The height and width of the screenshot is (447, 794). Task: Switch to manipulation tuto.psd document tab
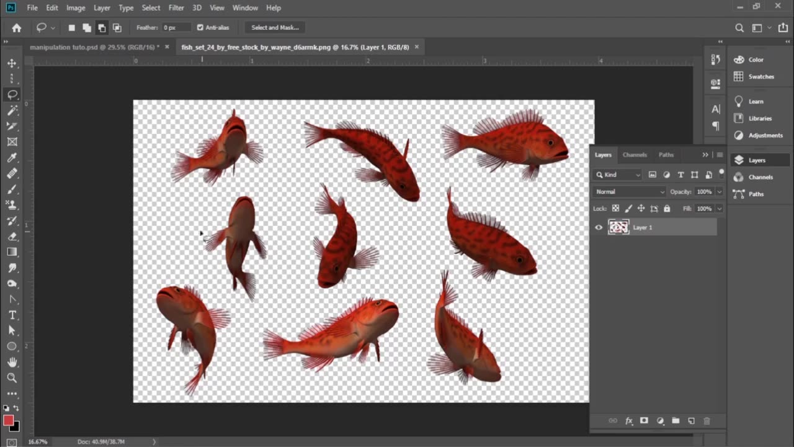click(94, 47)
